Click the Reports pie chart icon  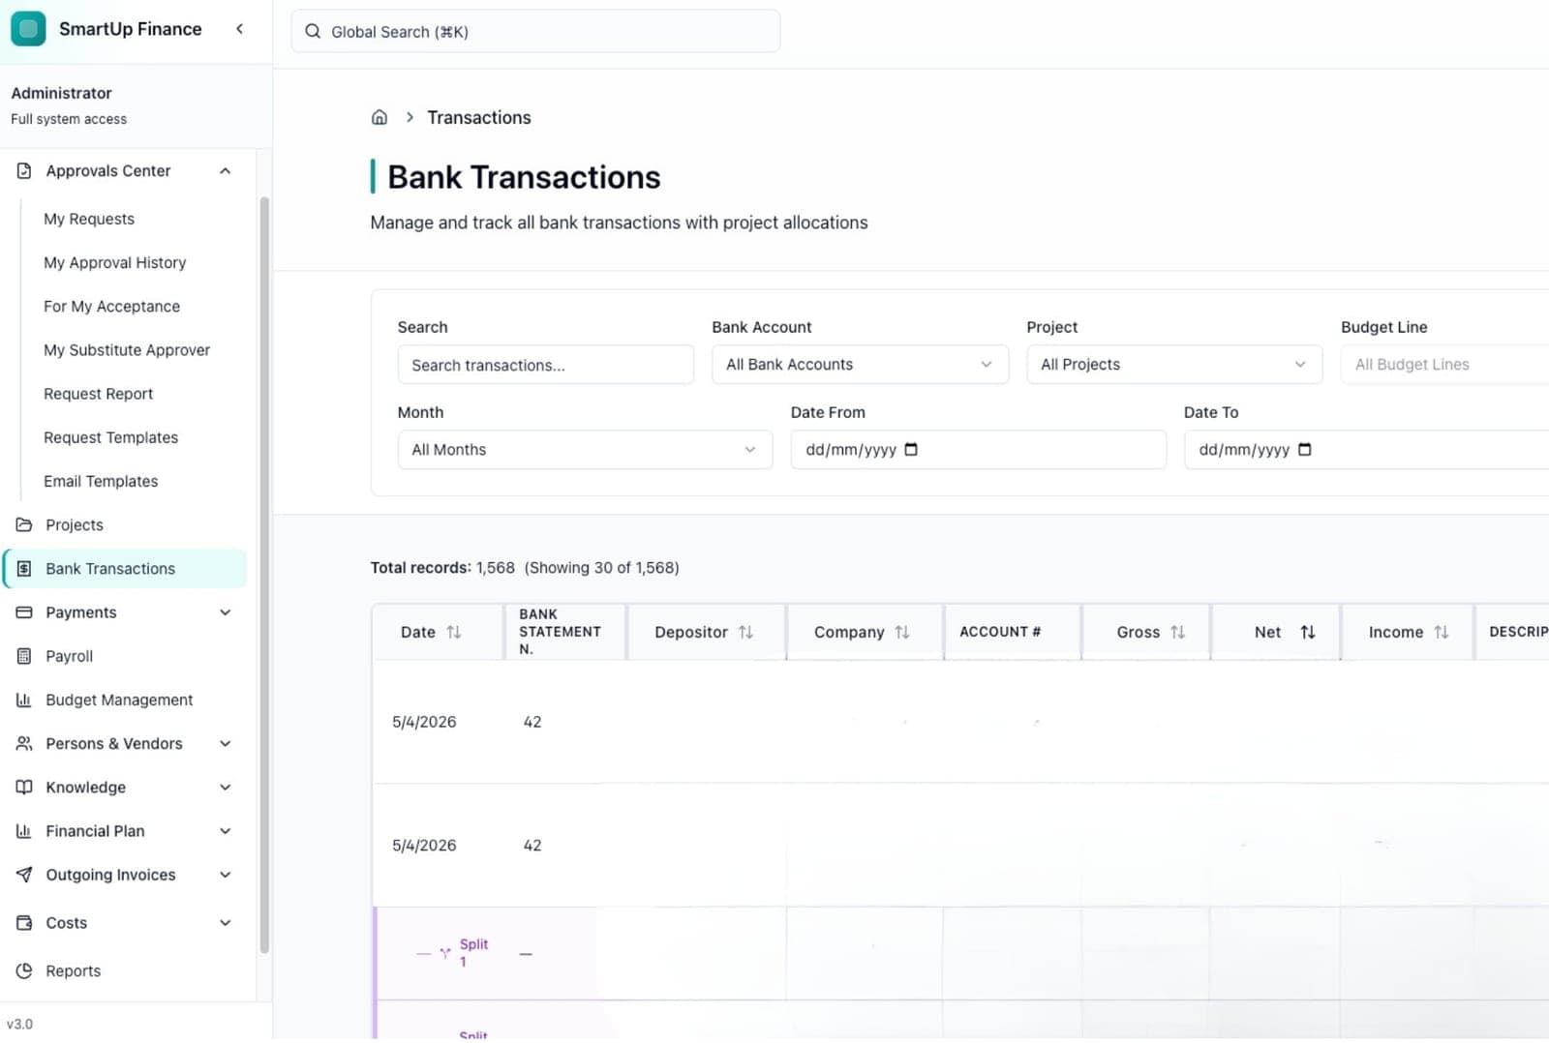click(24, 971)
